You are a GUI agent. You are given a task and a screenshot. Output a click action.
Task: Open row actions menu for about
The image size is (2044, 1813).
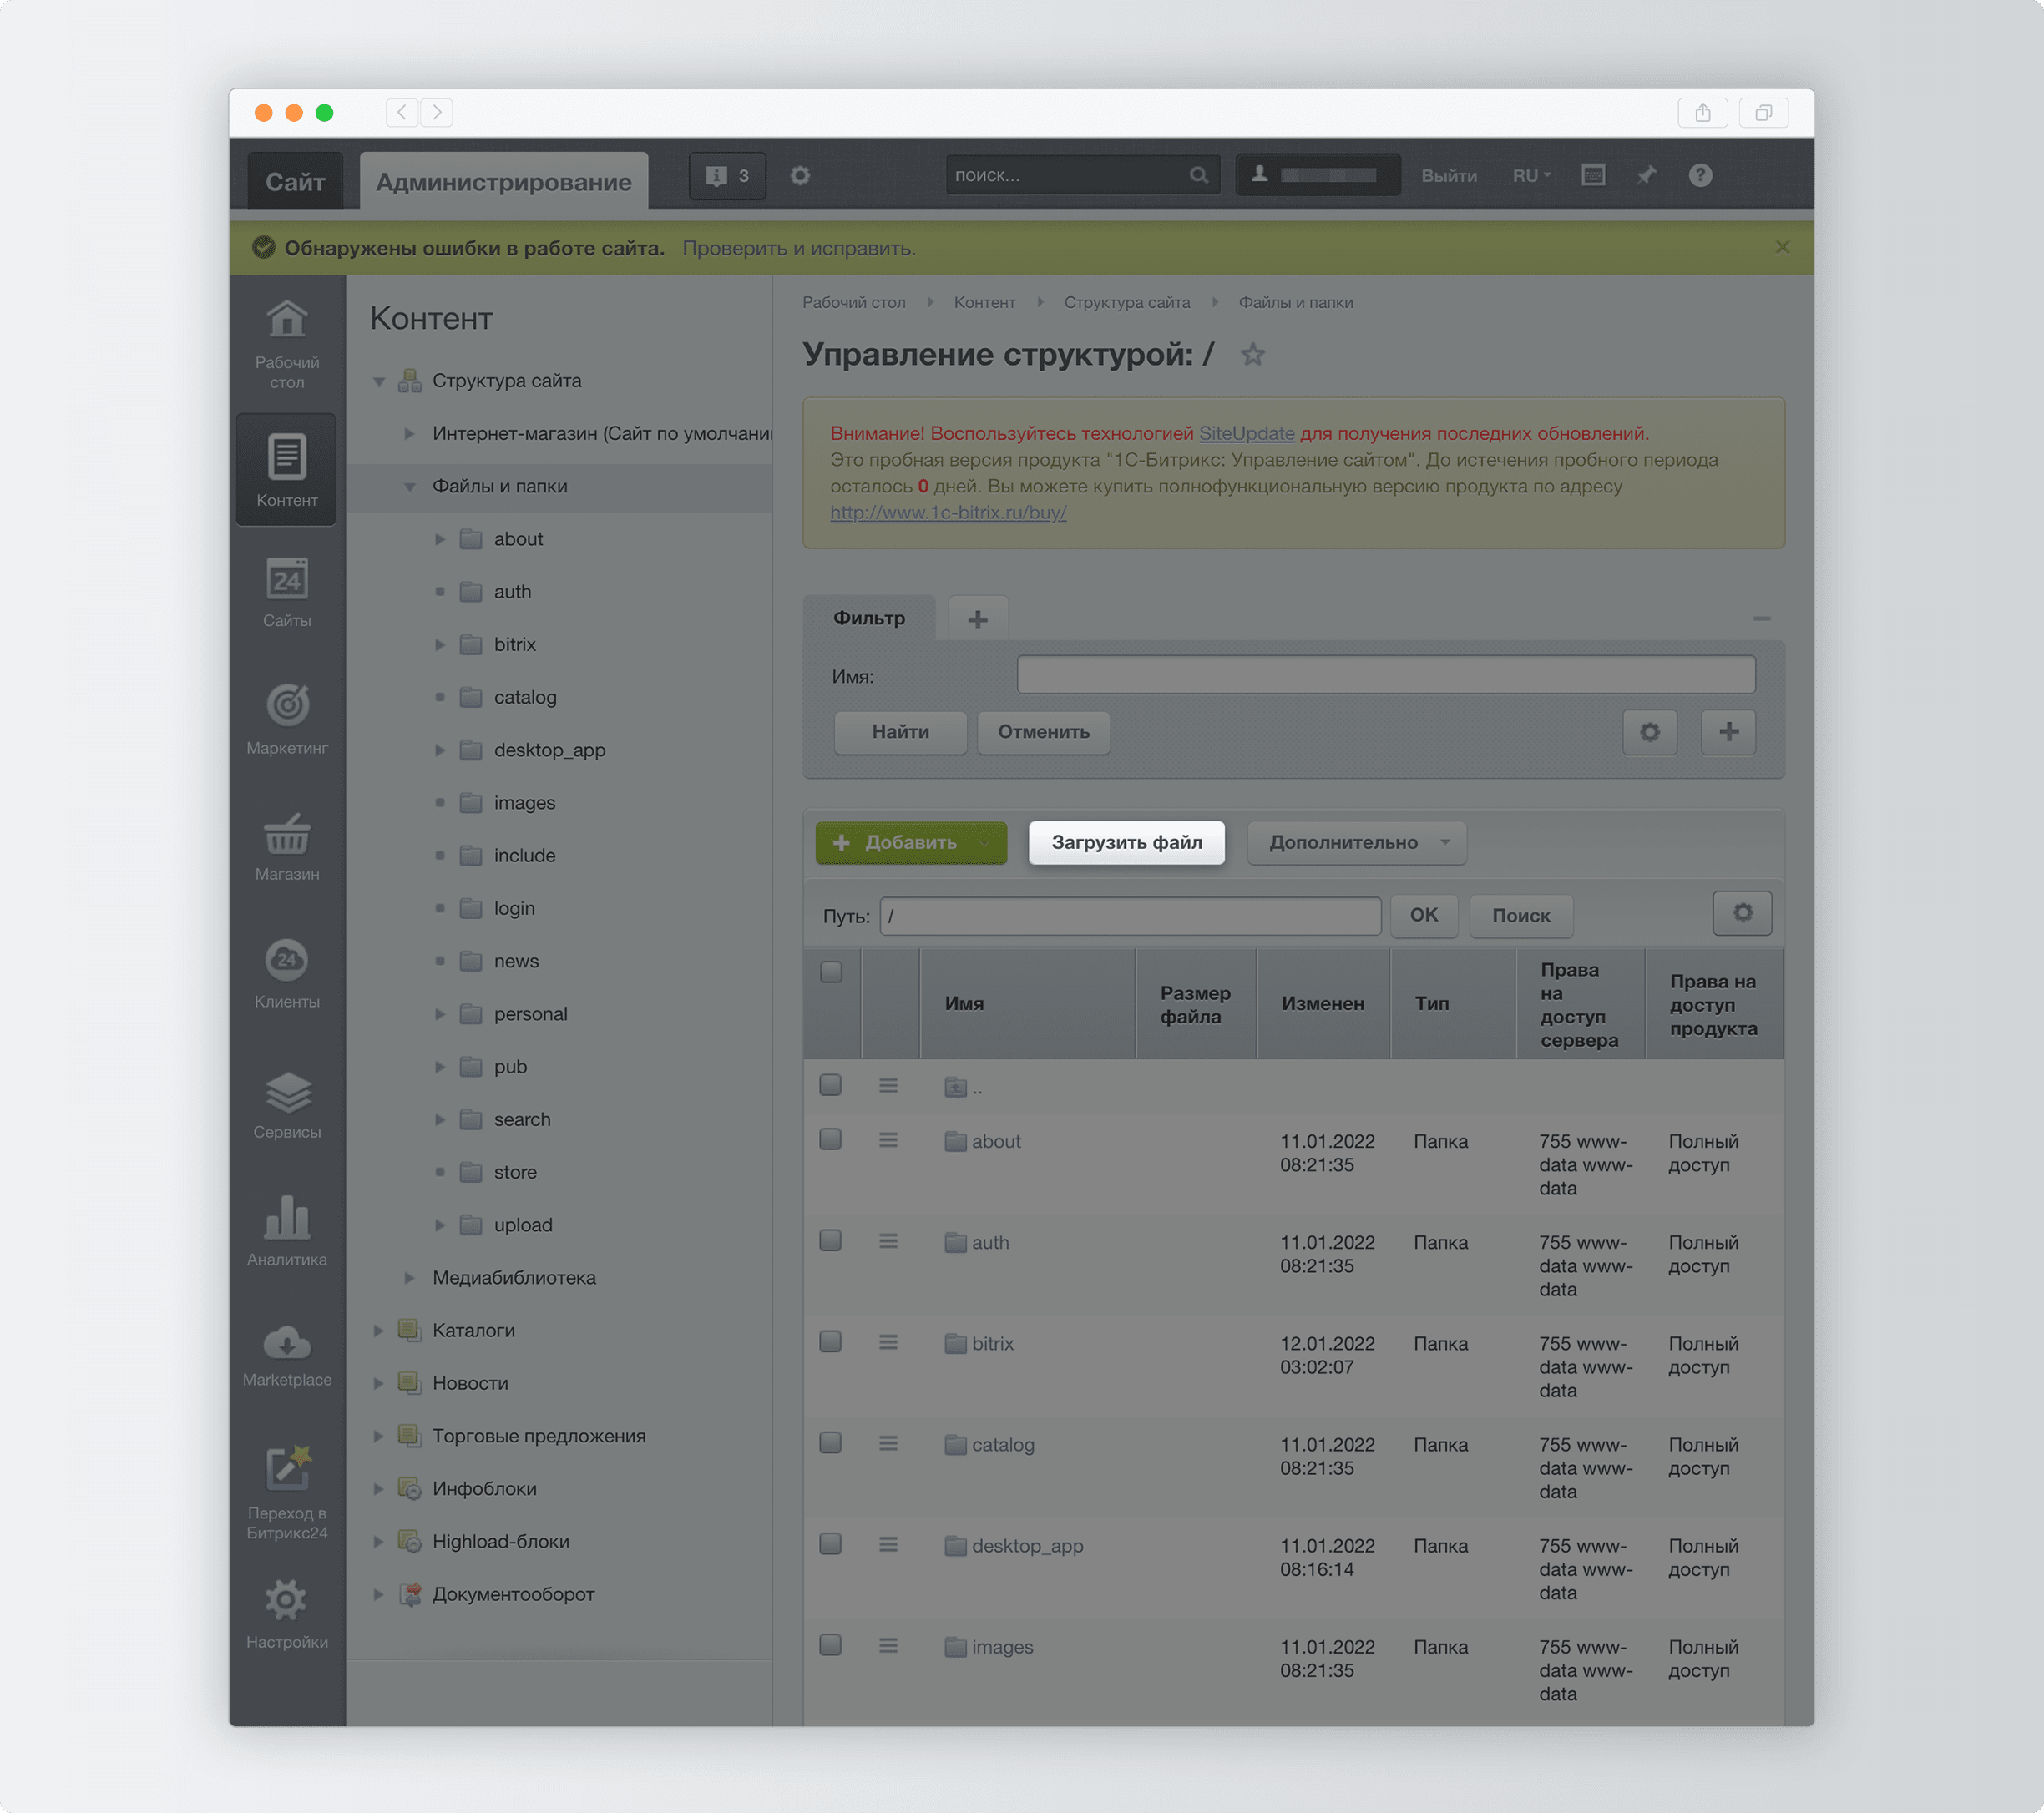pos(888,1140)
